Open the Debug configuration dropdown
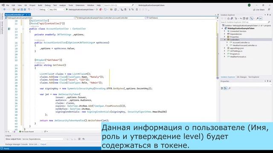This screenshot has width=273, height=153. [44, 9]
